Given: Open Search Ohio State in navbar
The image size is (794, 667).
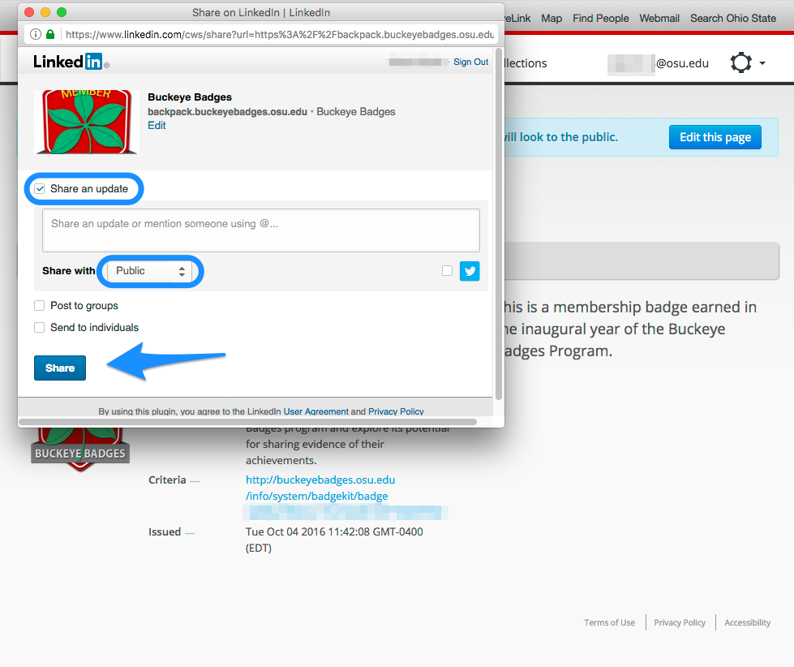Looking at the screenshot, I should (x=732, y=18).
